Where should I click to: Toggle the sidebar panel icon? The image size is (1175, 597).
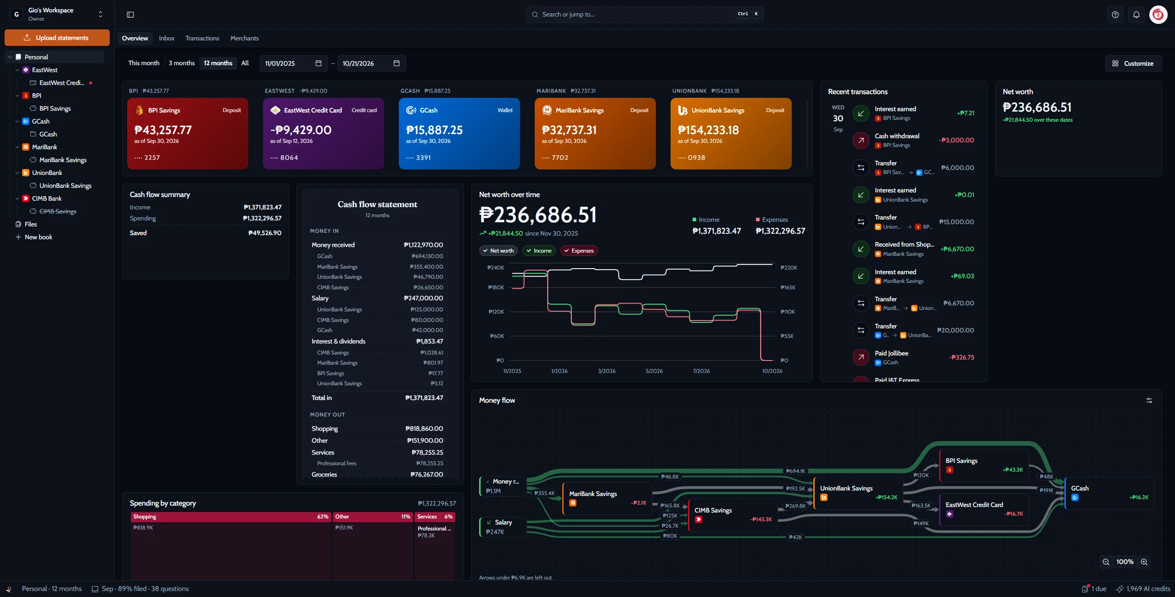130,15
